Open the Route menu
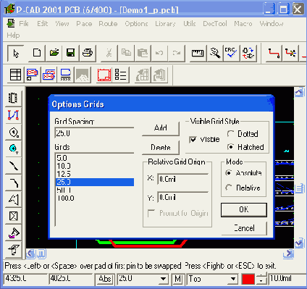Screen dimensions: 307x289 108,24
